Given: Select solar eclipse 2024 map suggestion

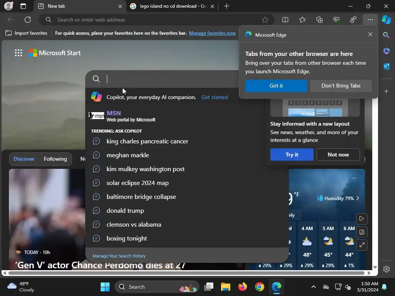Looking at the screenshot, I should tap(187, 183).
